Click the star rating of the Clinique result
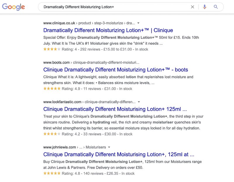 point(52,49)
